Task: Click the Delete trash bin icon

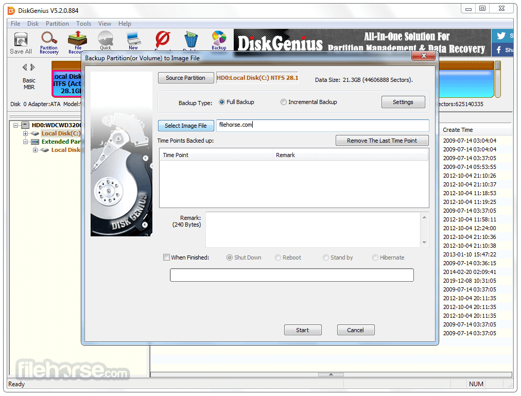Action: 191,40
